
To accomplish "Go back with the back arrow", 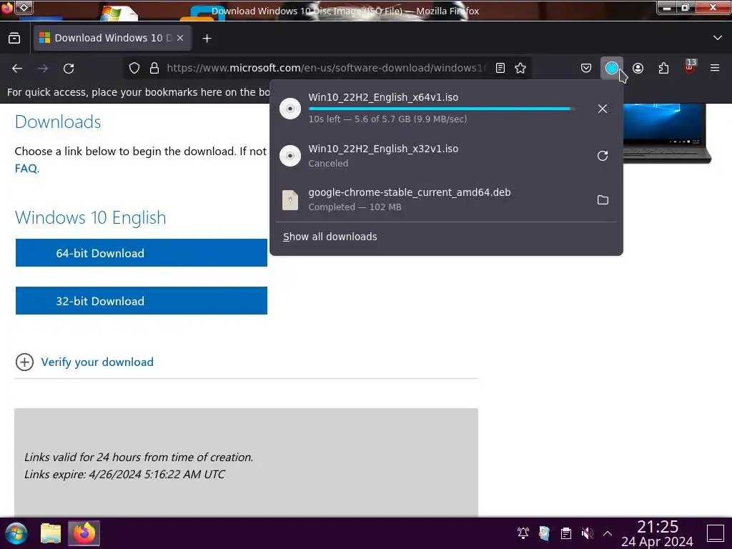I will (17, 68).
